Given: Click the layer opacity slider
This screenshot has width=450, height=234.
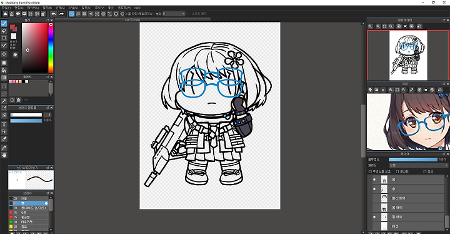Looking at the screenshot, I should (x=413, y=160).
